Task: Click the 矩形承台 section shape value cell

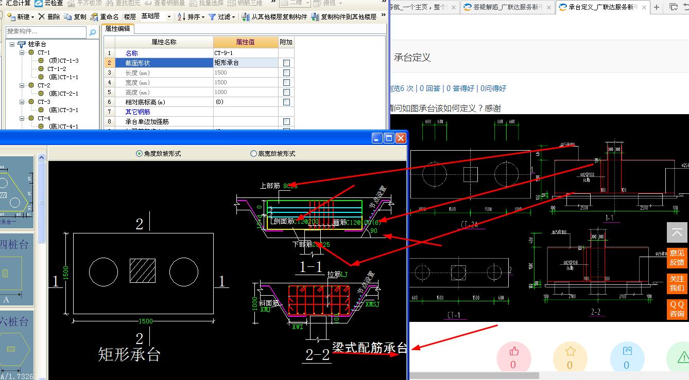Action: 246,63
